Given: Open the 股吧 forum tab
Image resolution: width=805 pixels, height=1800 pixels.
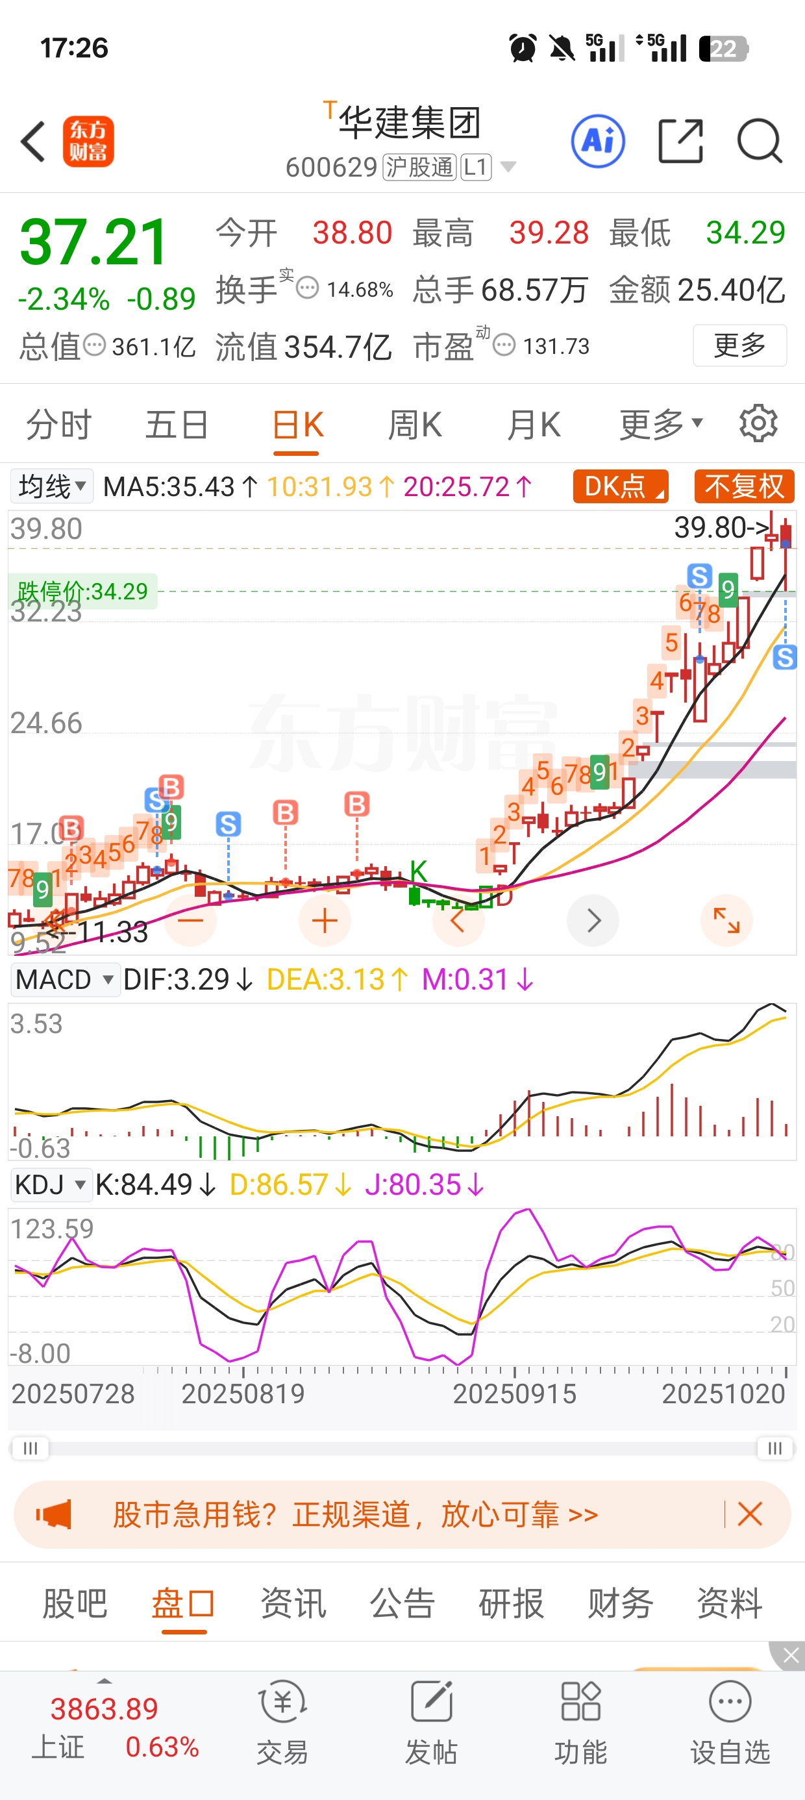Looking at the screenshot, I should point(75,1603).
